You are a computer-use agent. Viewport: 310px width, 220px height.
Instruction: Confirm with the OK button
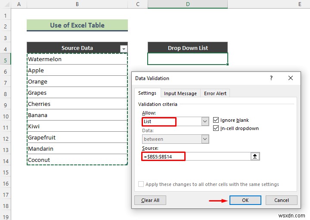245,200
